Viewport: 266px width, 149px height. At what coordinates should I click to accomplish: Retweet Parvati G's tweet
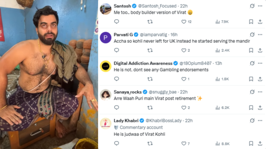coord(150,50)
